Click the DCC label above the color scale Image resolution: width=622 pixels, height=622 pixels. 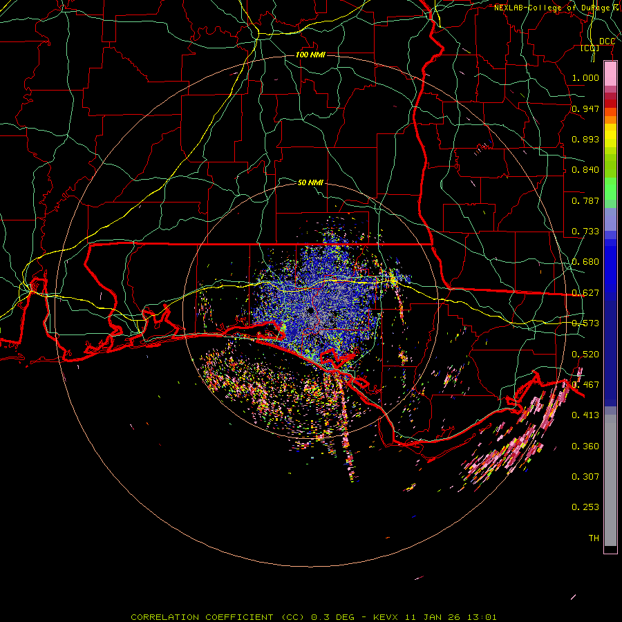607,41
